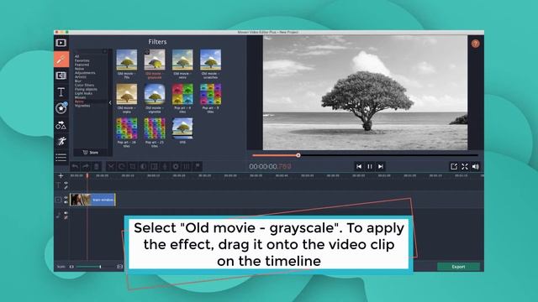Select Old movie - vignette filter thumbnail
538x302 pixels.
[x=155, y=94]
